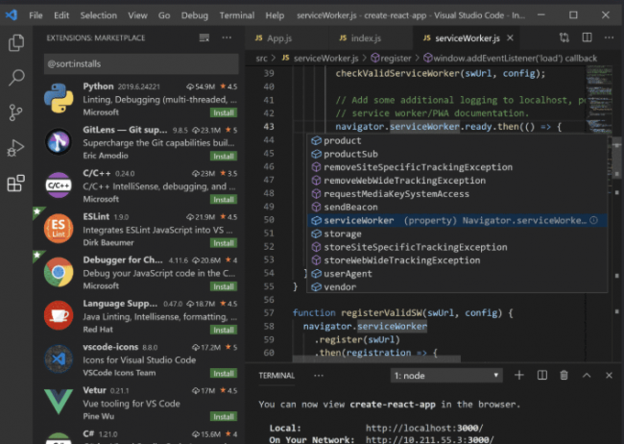
Task: Select 'vendor' autocomplete suggestion
Action: pos(457,286)
